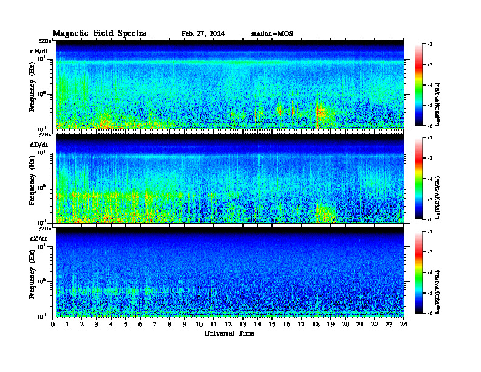This screenshot has height=372, width=481.
Task: Click hour "4" on the time axis
Action: [111, 325]
